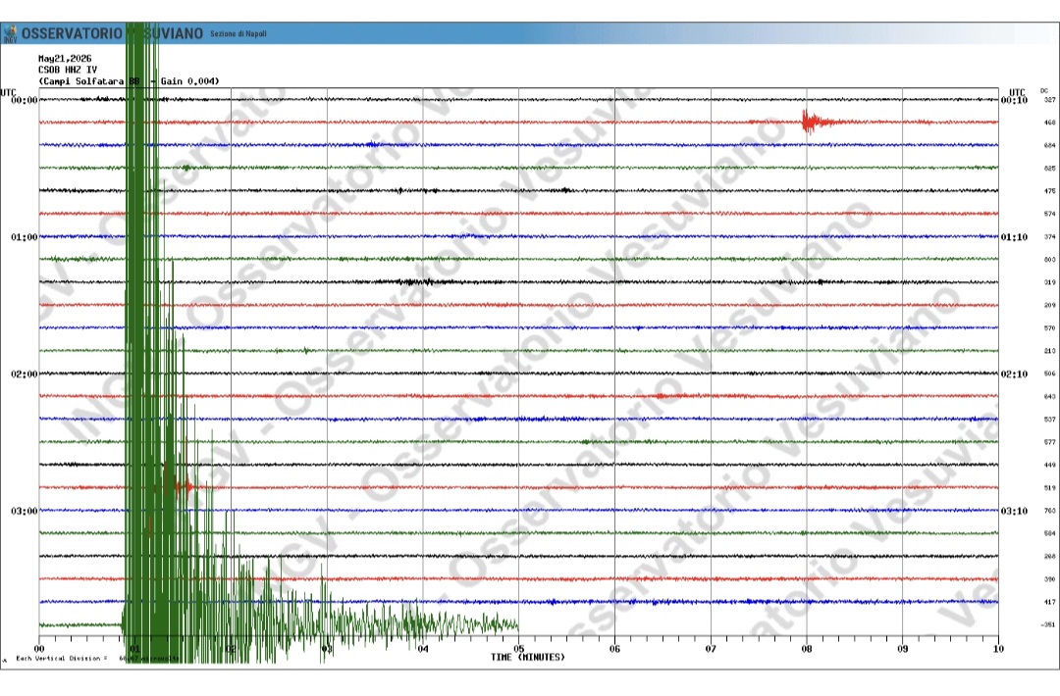This screenshot has height=696, width=1060.
Task: Click the right time label '00:10'
Action: point(1014,101)
